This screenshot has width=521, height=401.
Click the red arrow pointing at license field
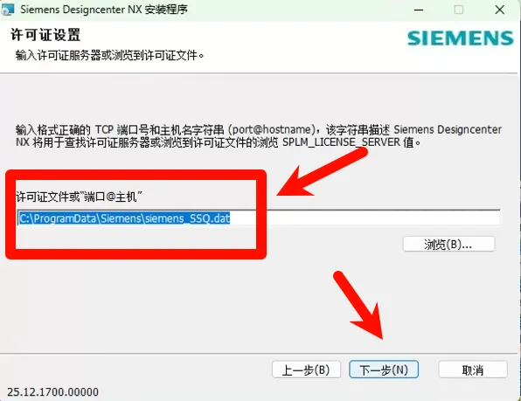[x=322, y=173]
